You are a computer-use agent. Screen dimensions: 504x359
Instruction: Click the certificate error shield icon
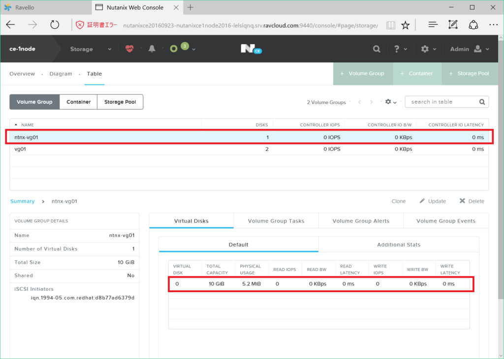point(80,25)
